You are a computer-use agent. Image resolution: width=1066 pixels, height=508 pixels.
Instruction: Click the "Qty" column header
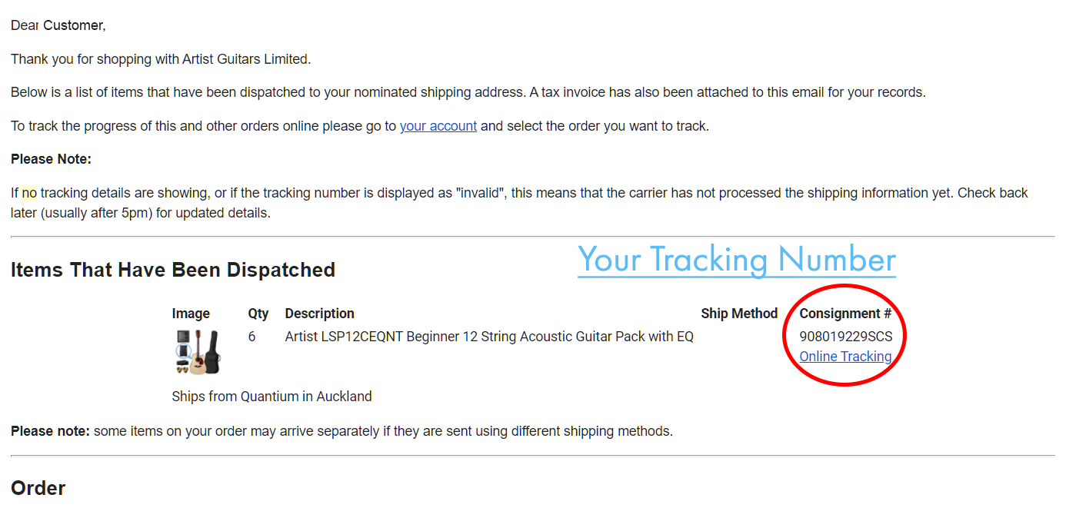point(258,314)
